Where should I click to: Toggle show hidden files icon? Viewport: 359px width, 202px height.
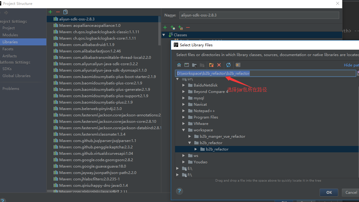(238, 65)
